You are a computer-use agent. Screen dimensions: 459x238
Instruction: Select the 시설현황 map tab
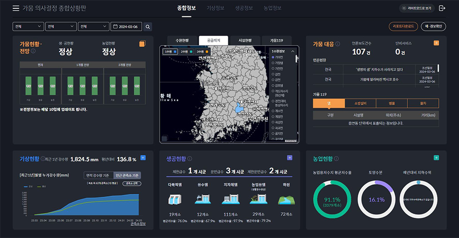click(x=245, y=40)
